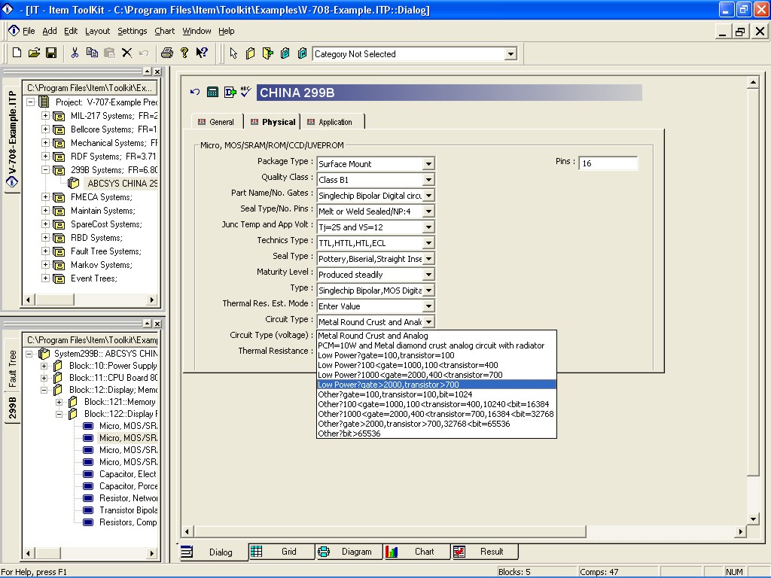Click the green component toolbar icon

[x=285, y=53]
